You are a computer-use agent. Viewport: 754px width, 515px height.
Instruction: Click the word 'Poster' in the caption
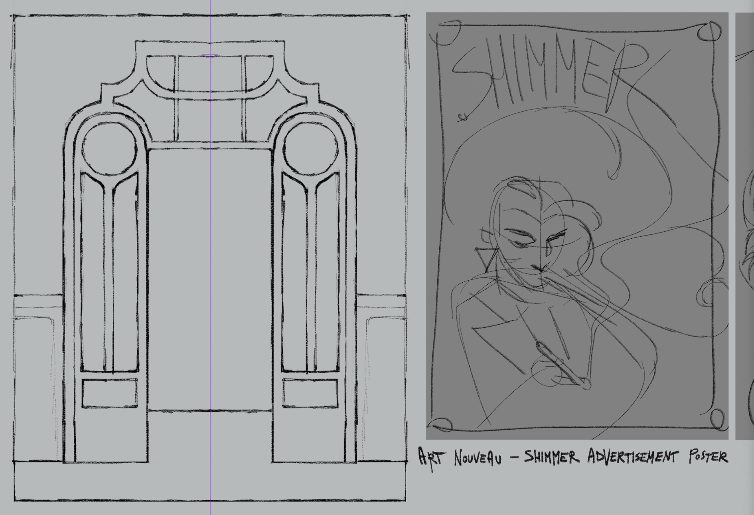(708, 456)
